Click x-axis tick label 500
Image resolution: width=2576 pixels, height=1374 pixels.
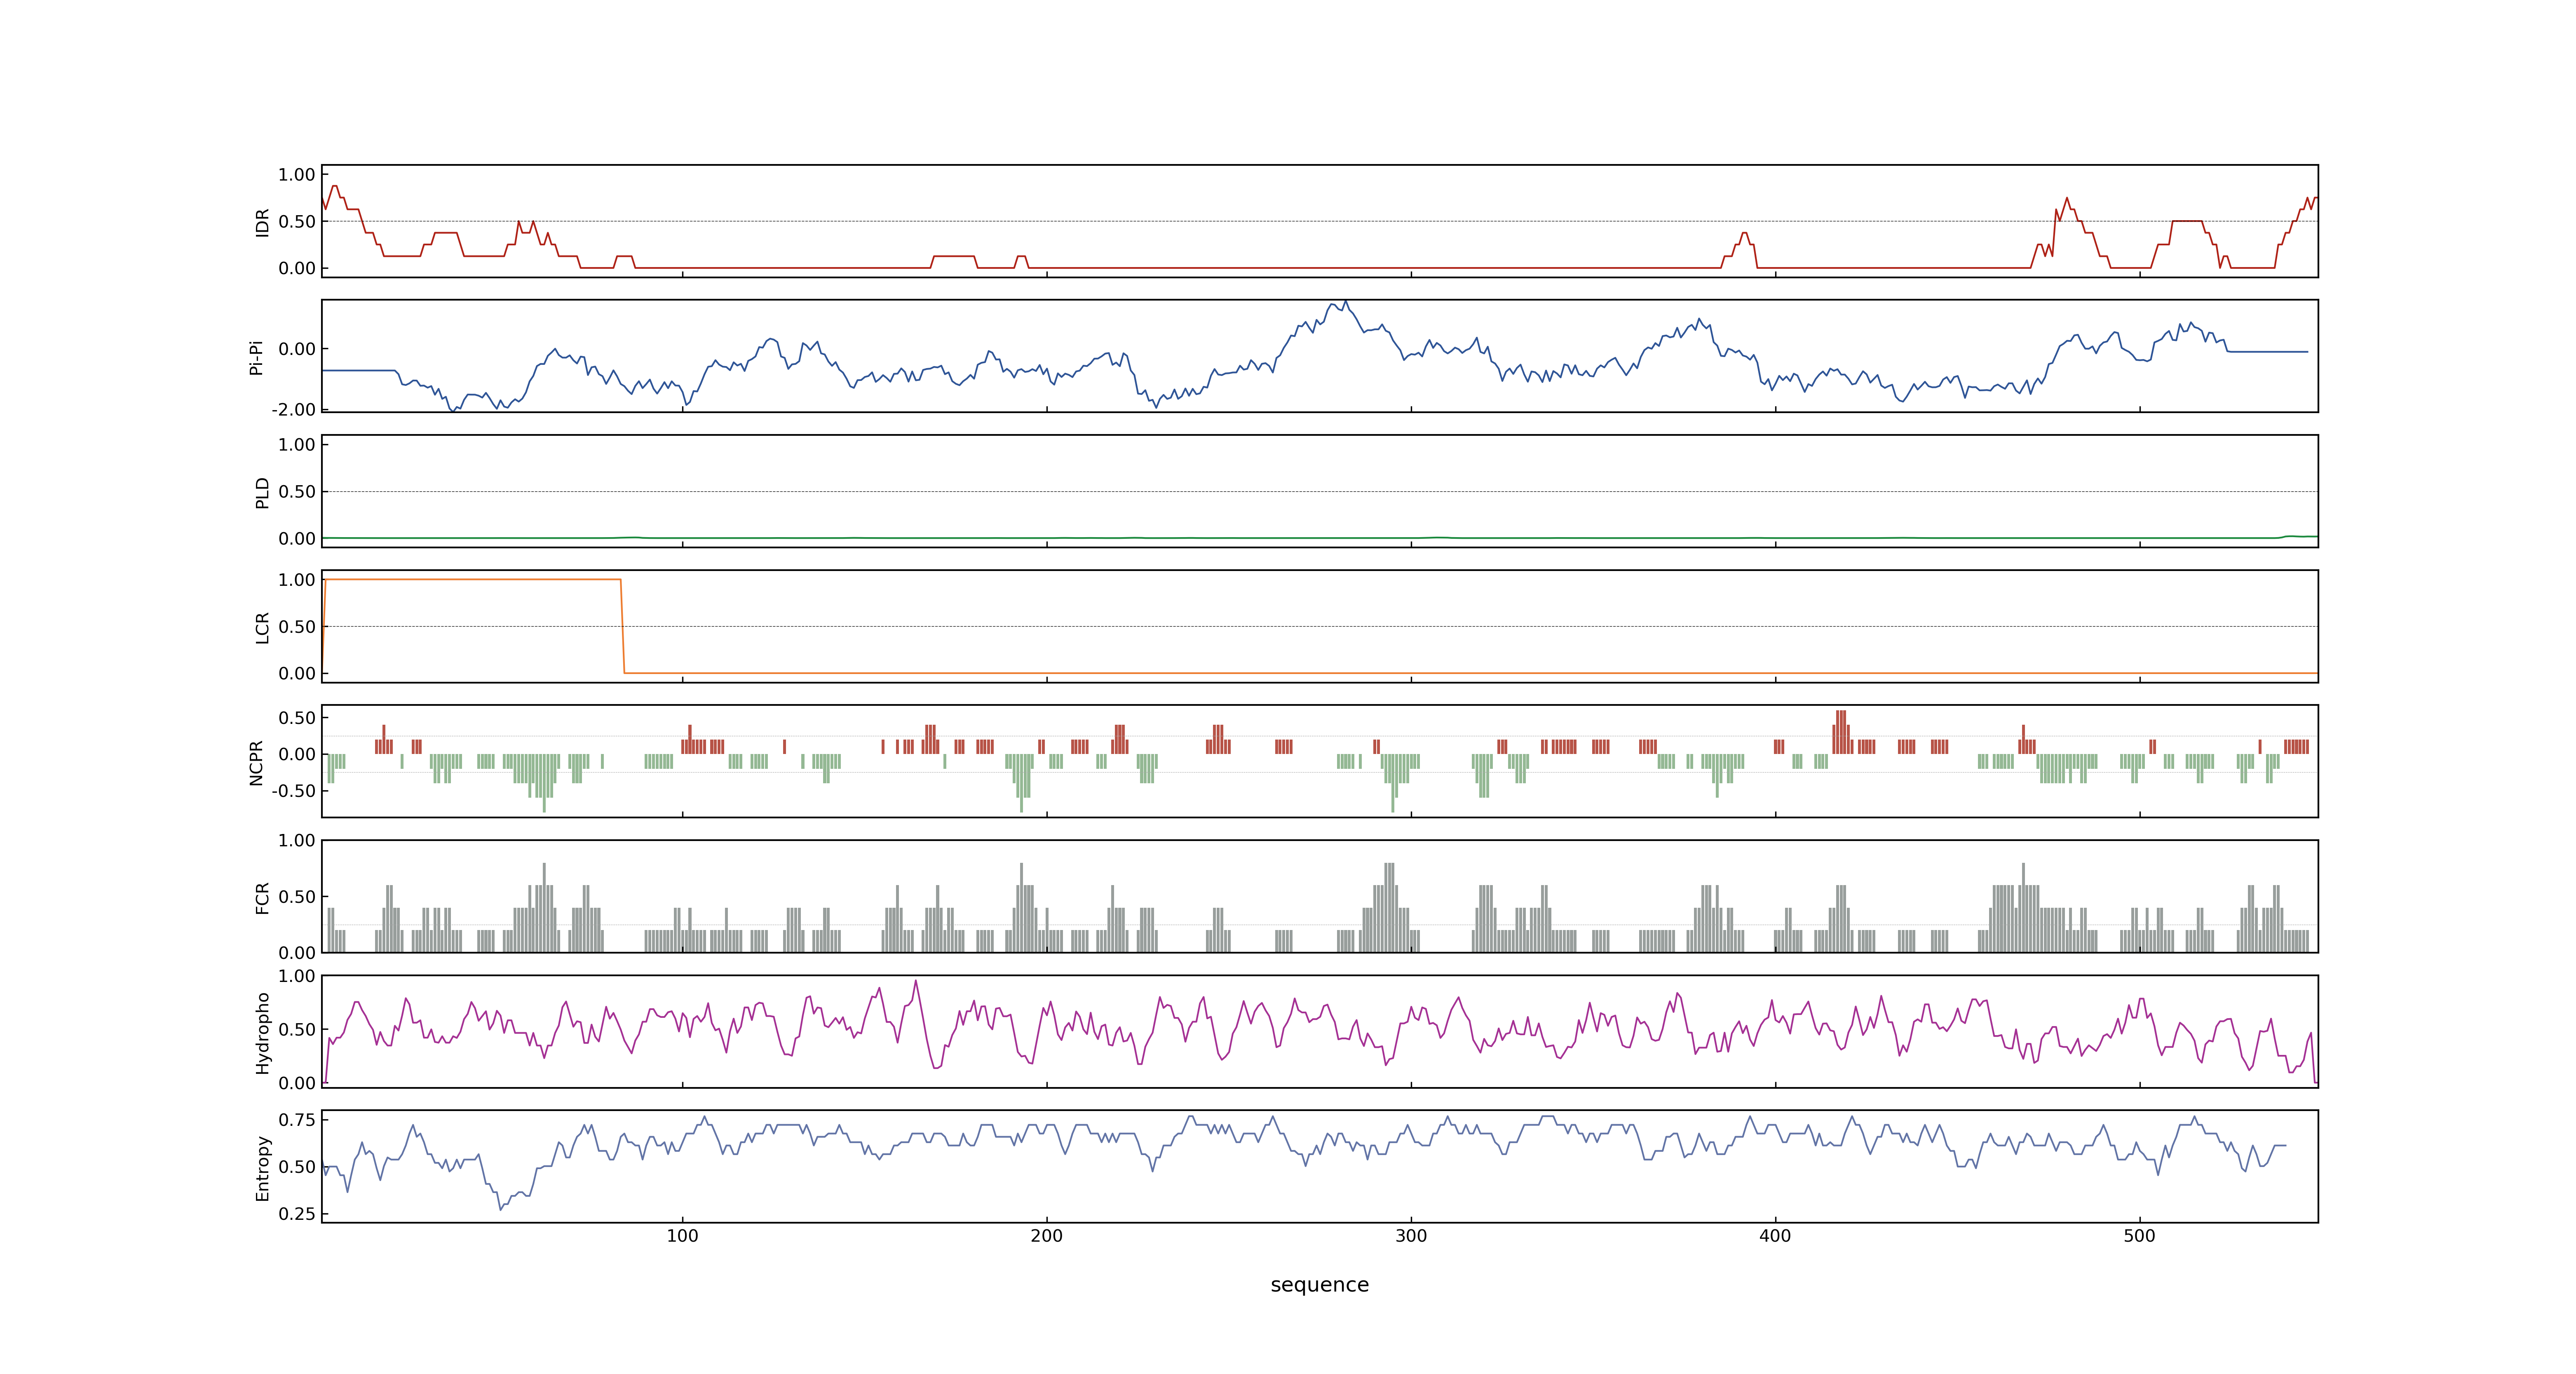pos(2139,1235)
